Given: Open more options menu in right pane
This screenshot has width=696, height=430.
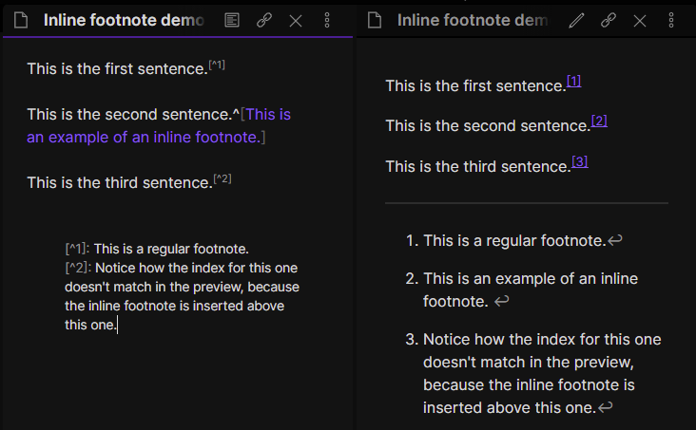Looking at the screenshot, I should pos(671,20).
